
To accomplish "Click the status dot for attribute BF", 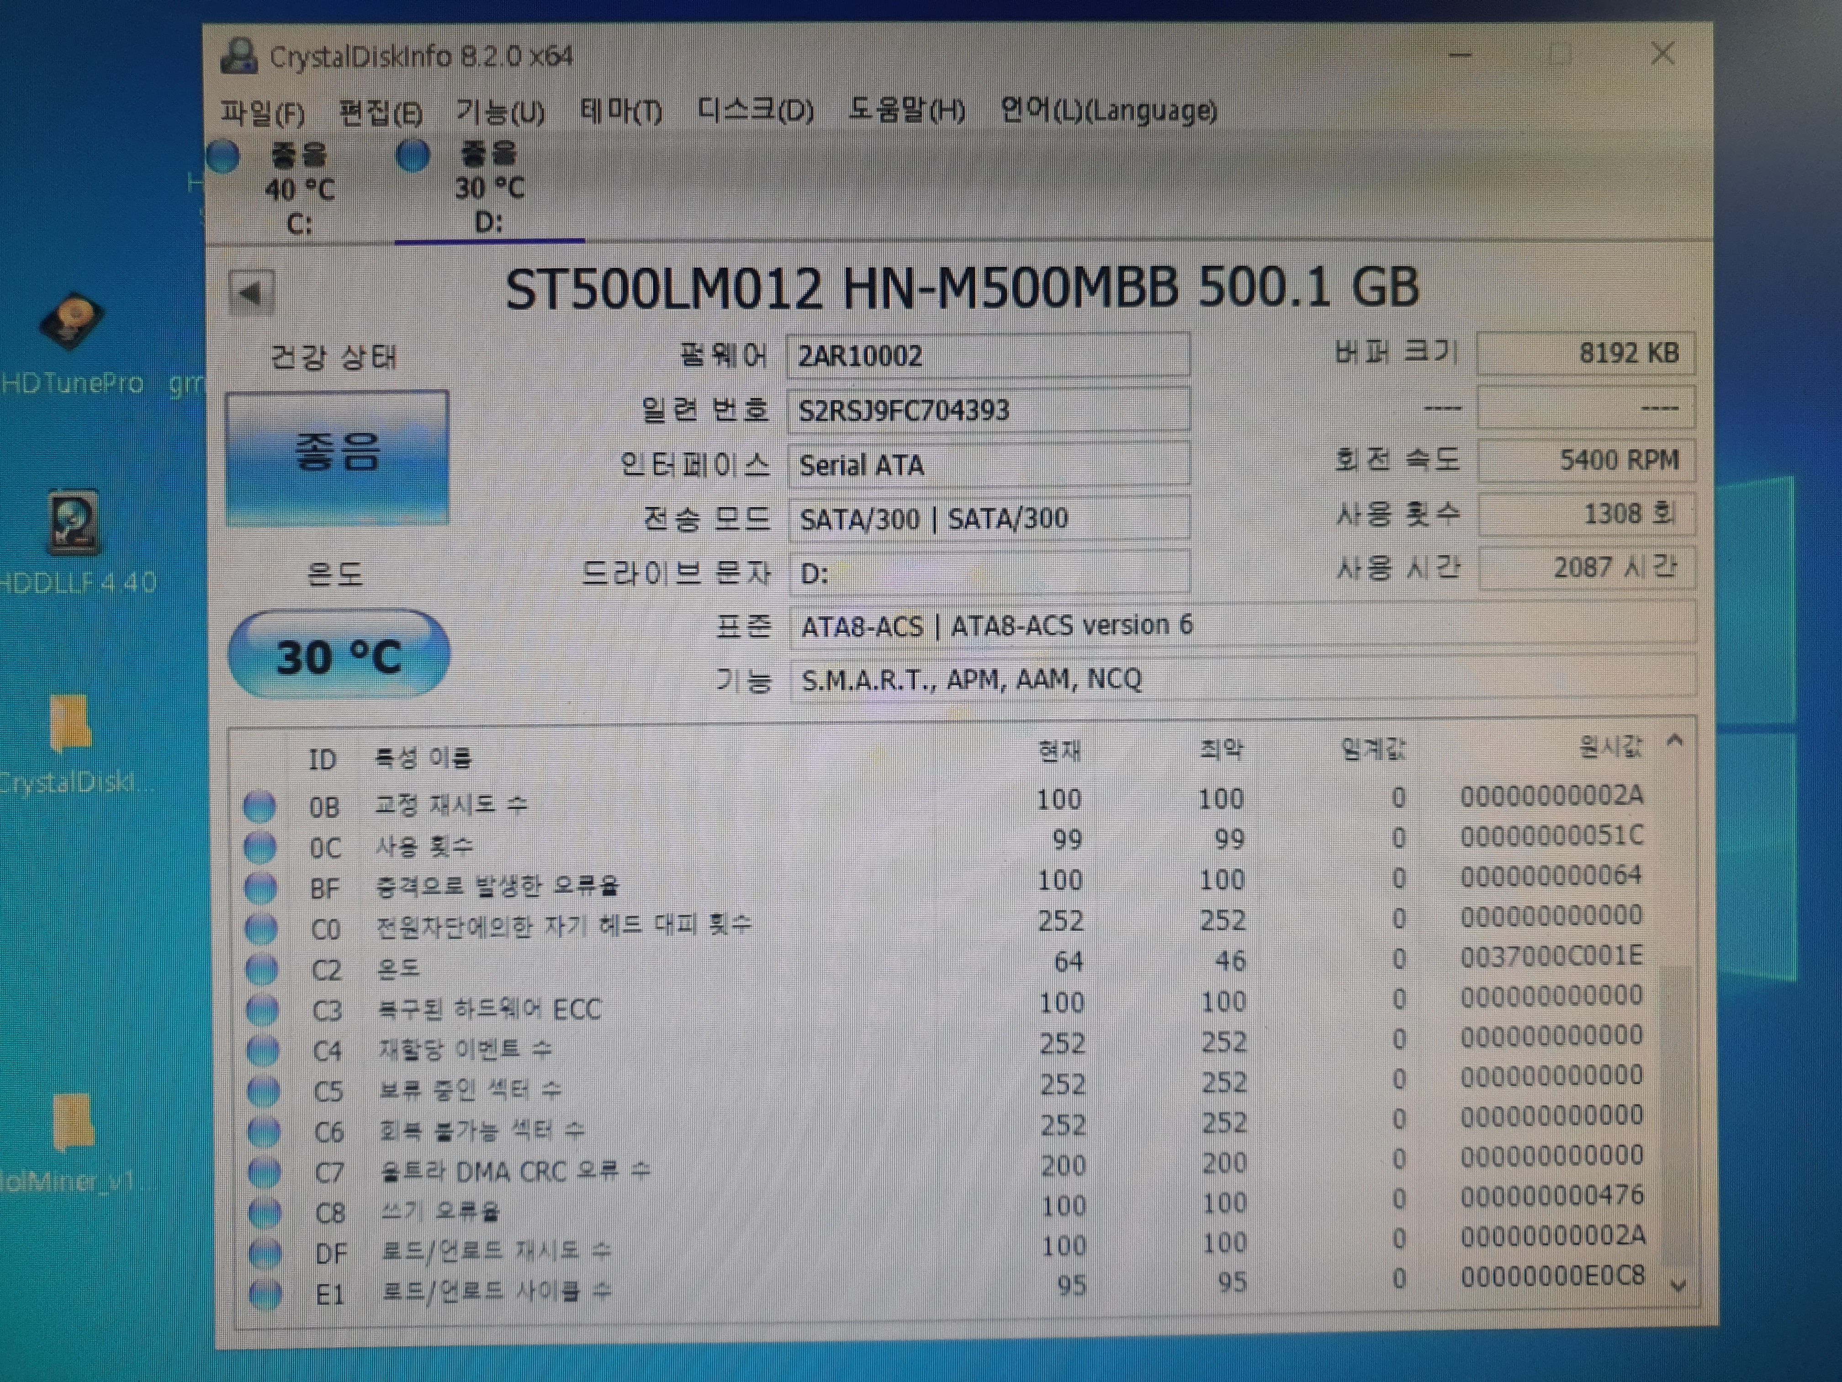I will coord(261,887).
